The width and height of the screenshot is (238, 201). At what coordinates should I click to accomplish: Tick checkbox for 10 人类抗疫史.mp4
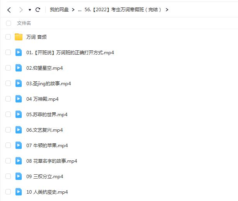(x=8, y=192)
